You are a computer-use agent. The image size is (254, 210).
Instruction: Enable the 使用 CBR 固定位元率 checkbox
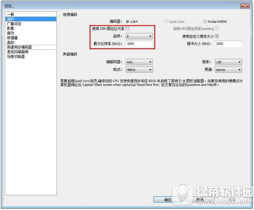coord(127,29)
